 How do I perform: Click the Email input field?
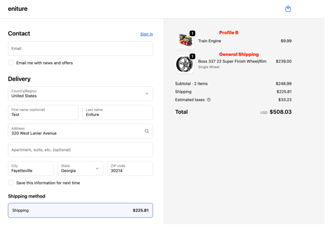click(x=80, y=48)
